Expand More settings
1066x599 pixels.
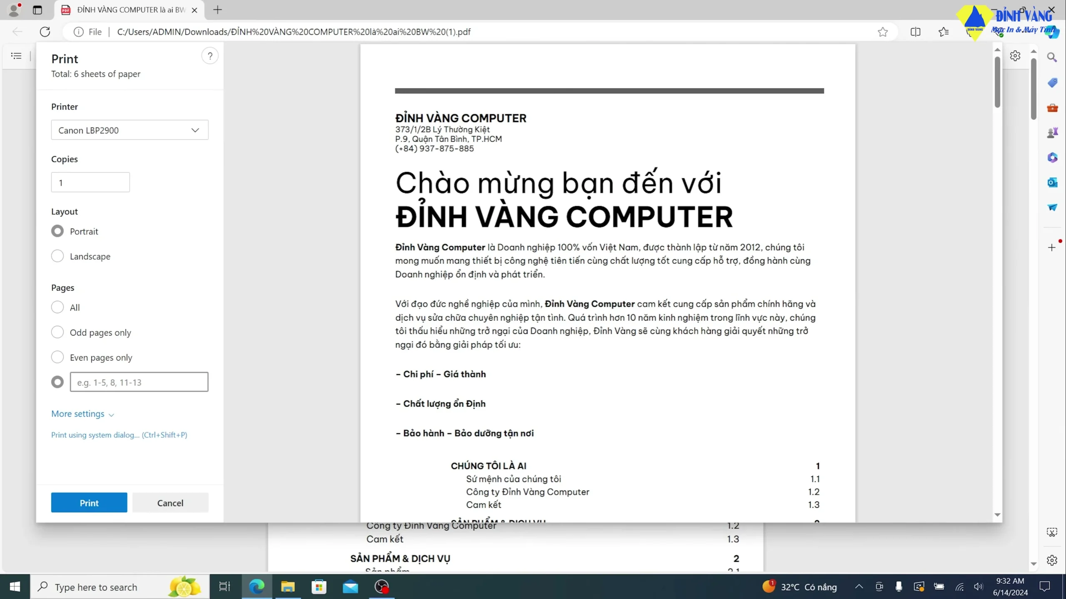pos(82,414)
